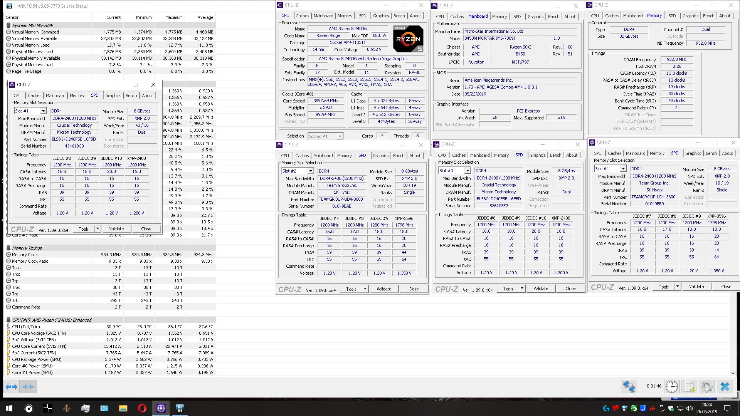Click the blue X close sensors icon
The image size is (740, 416).
coord(725,386)
